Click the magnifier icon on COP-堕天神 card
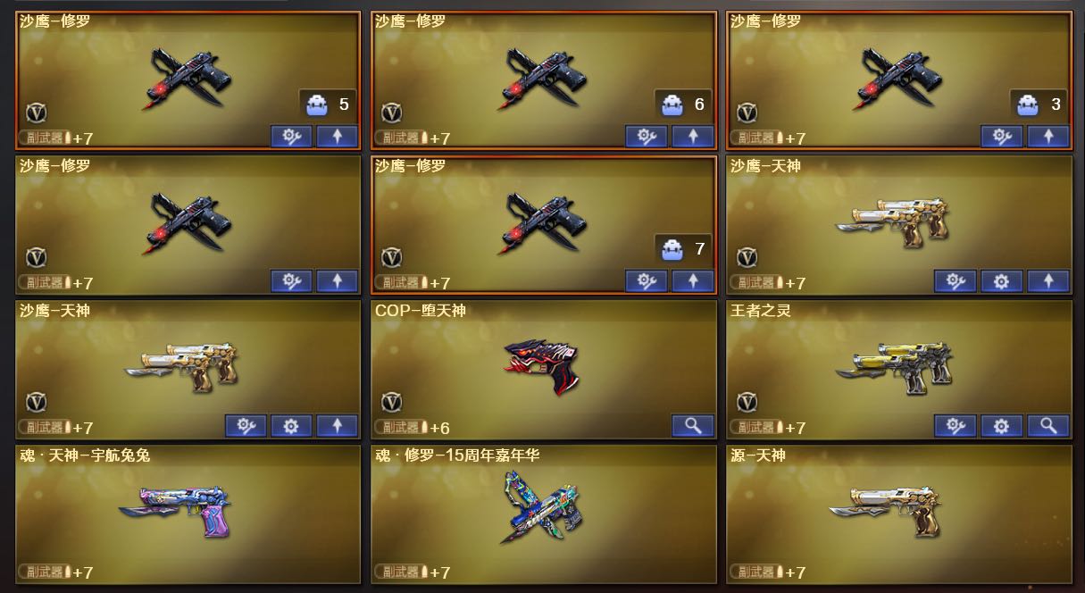 692,426
